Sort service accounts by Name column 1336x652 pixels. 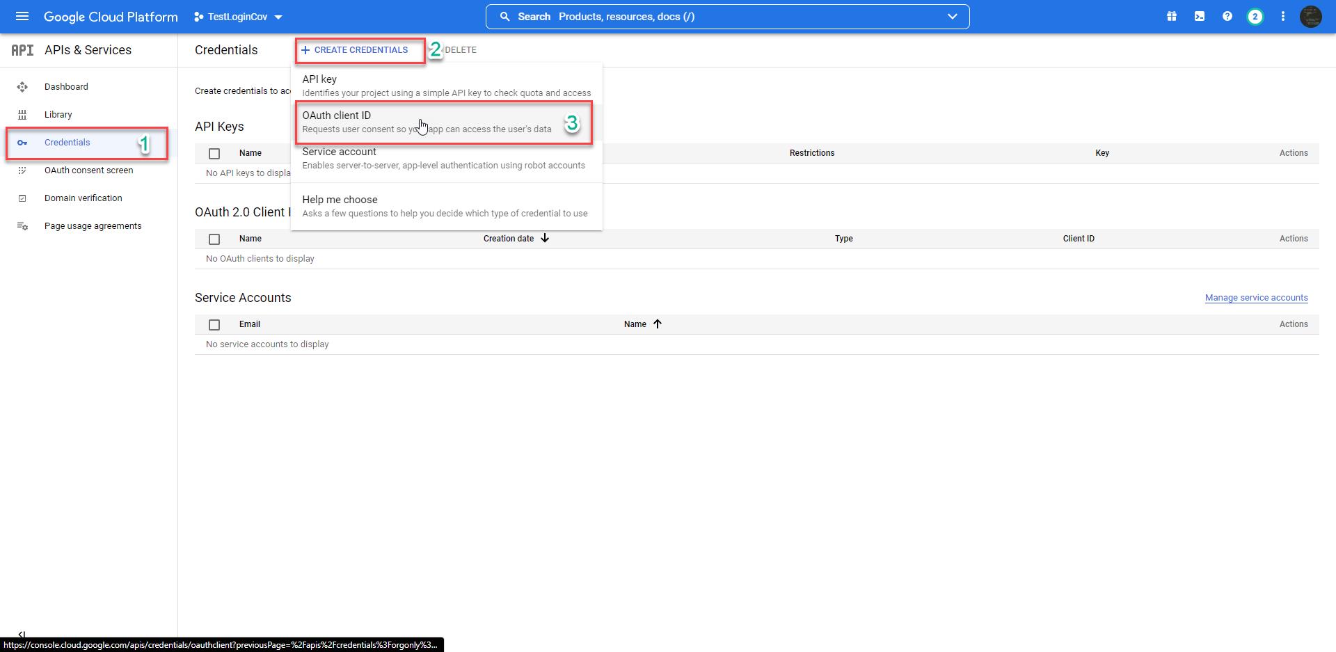click(x=635, y=324)
